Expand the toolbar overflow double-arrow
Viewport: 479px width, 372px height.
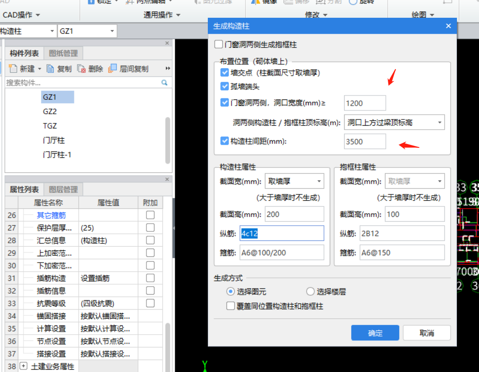pyautogui.click(x=168, y=69)
